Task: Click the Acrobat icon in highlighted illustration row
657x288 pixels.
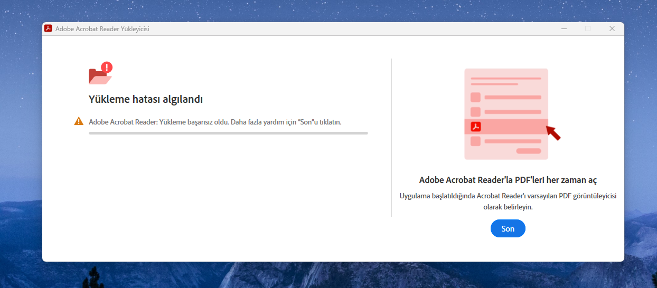Action: click(476, 127)
